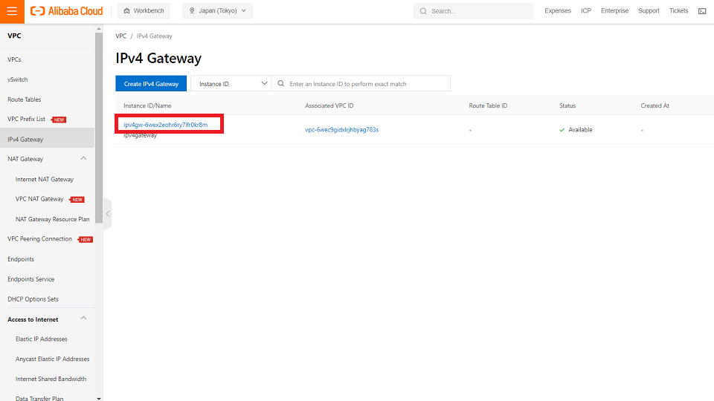714x401 pixels.
Task: Select VPC Peering Connection in the sidebar
Action: click(39, 238)
